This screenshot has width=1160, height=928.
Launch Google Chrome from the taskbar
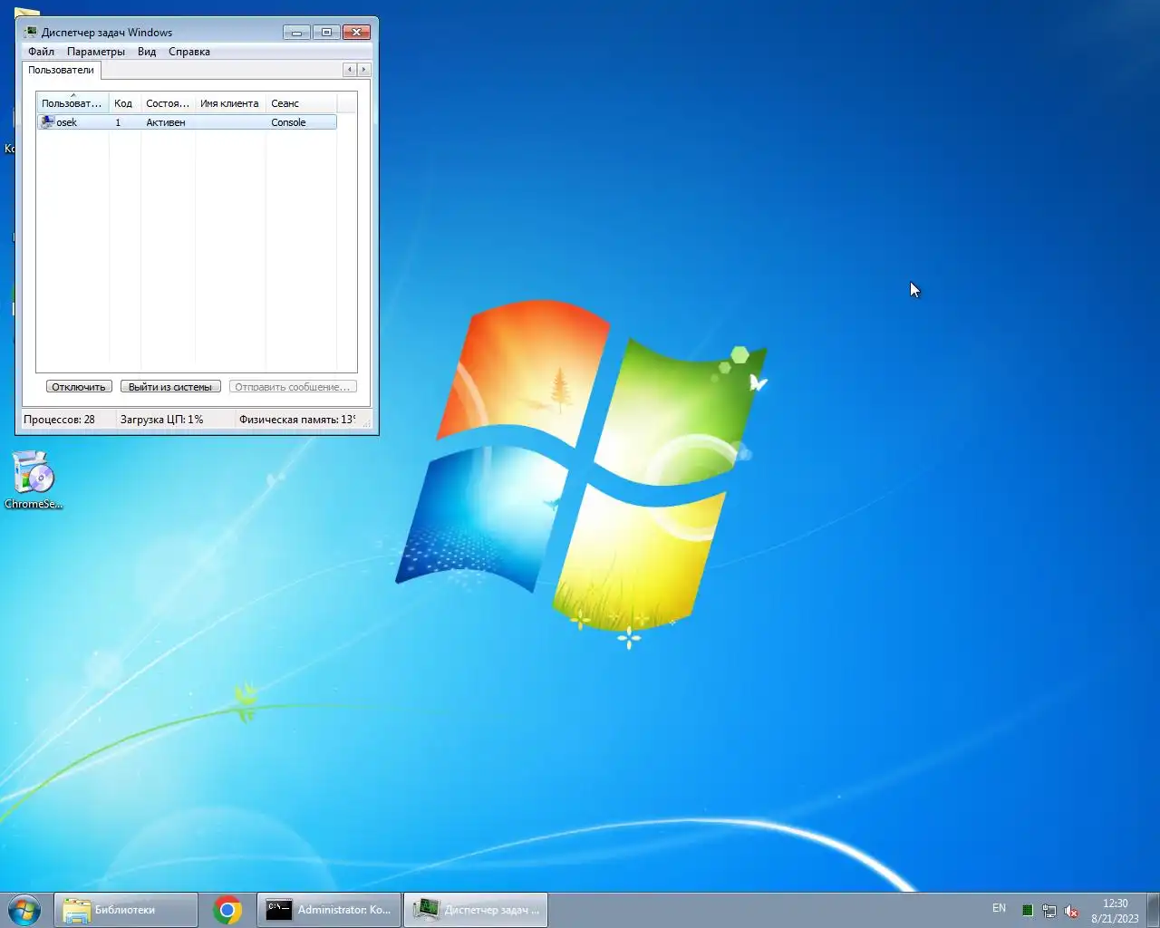click(x=227, y=910)
